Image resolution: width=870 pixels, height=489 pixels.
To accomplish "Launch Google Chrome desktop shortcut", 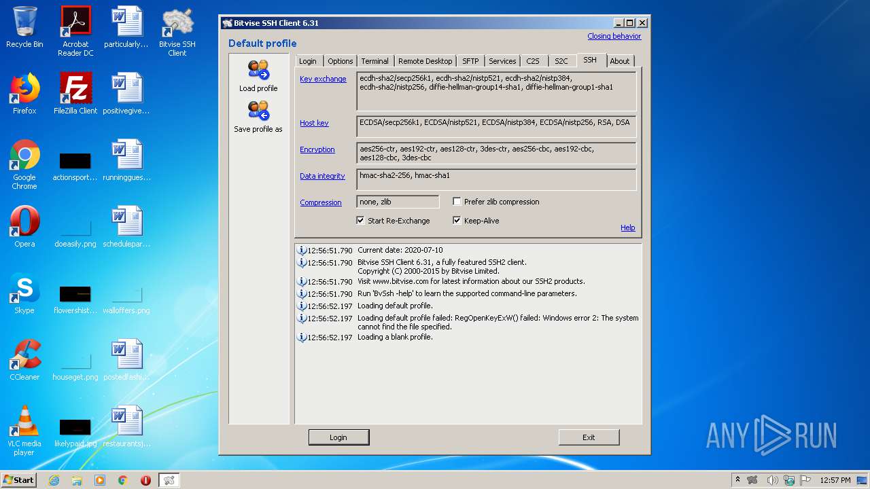I will [x=24, y=164].
